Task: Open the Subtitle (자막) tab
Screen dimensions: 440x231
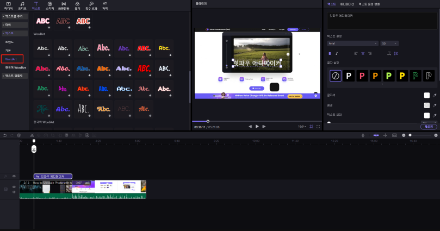Action: [x=105, y=5]
